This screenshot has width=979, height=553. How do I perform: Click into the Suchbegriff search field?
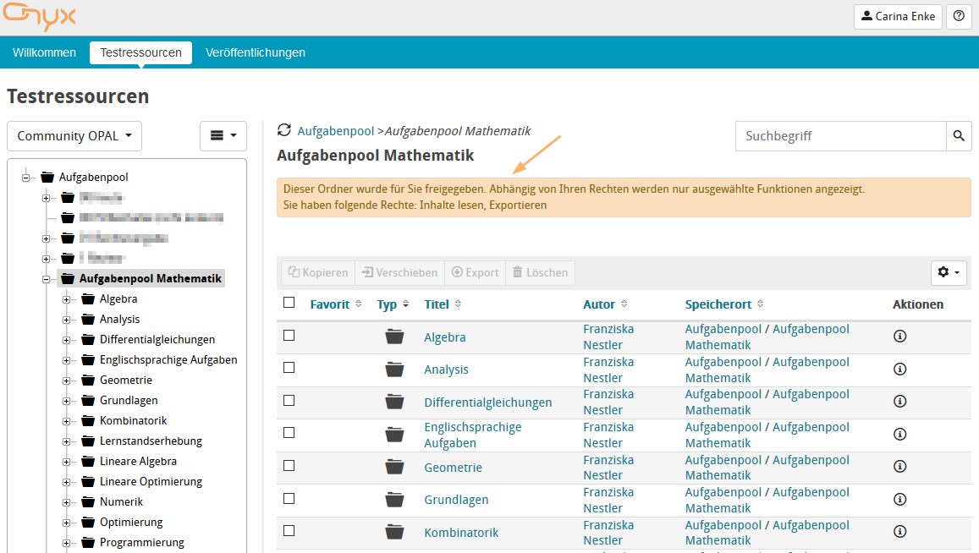tap(839, 136)
